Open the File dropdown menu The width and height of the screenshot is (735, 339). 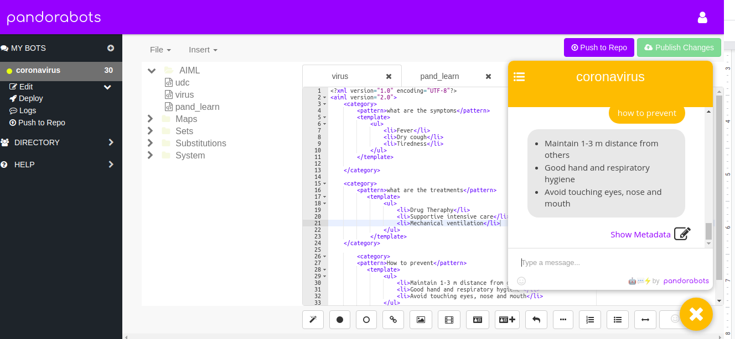coord(161,50)
